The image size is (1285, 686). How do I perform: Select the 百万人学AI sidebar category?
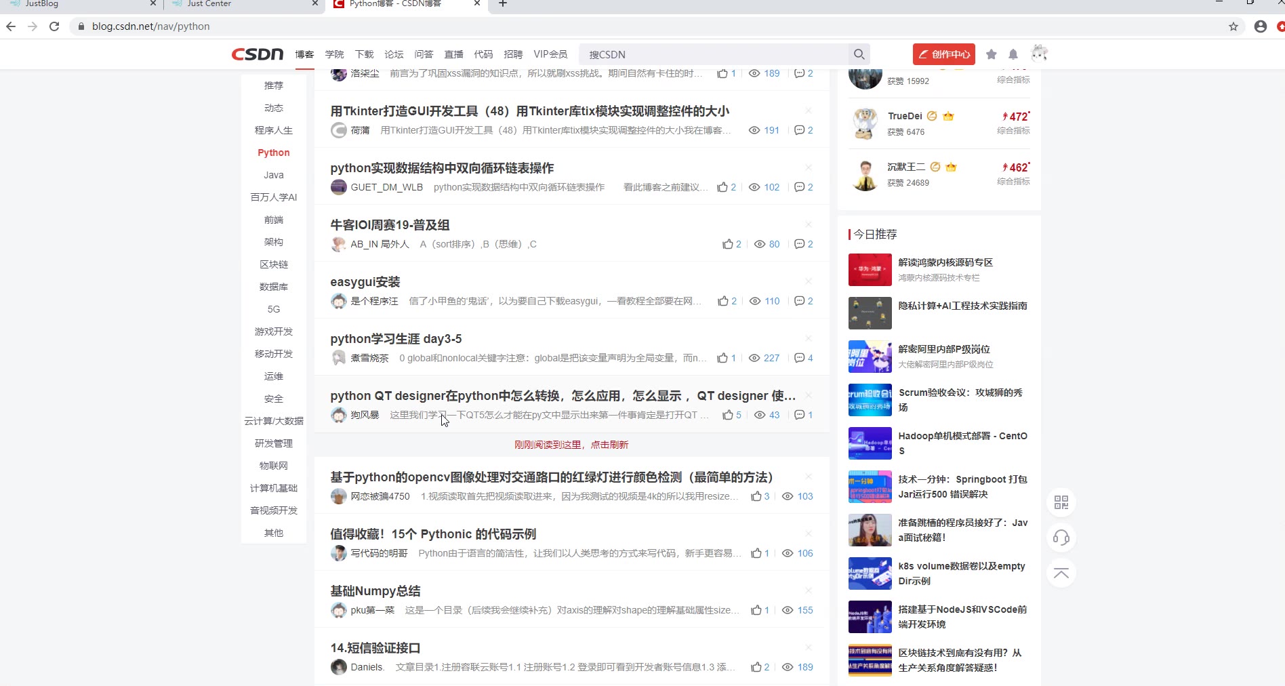point(274,197)
